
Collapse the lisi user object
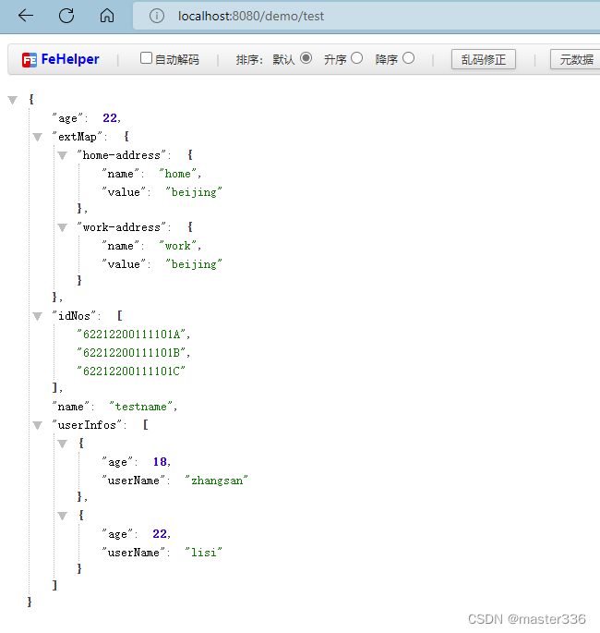pyautogui.click(x=62, y=516)
